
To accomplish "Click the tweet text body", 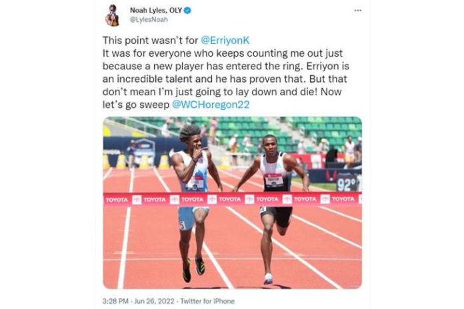I will pyautogui.click(x=226, y=73).
